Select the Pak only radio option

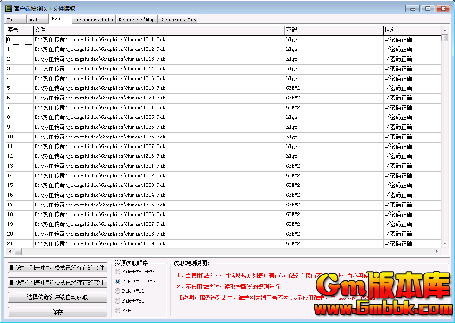(x=118, y=311)
